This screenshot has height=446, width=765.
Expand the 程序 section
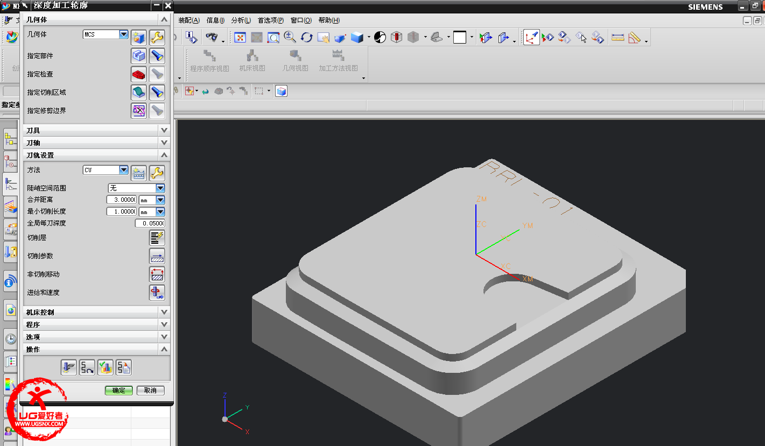tap(164, 324)
